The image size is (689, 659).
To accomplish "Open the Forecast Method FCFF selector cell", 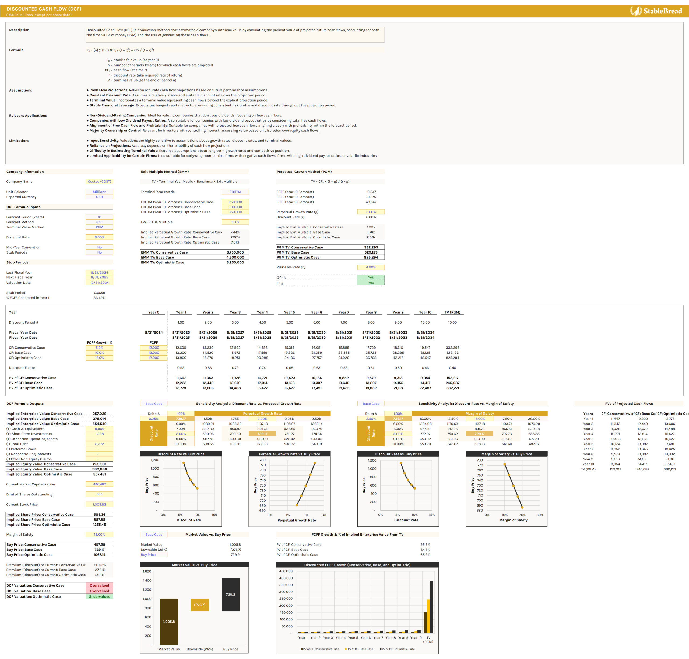I will tap(99, 222).
